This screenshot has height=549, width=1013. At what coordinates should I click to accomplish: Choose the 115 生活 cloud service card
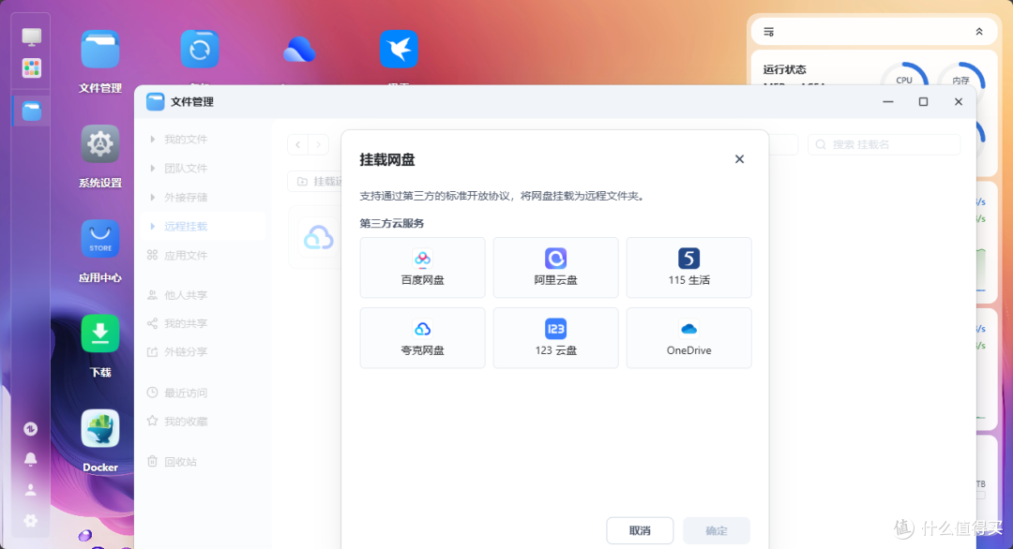click(x=688, y=268)
